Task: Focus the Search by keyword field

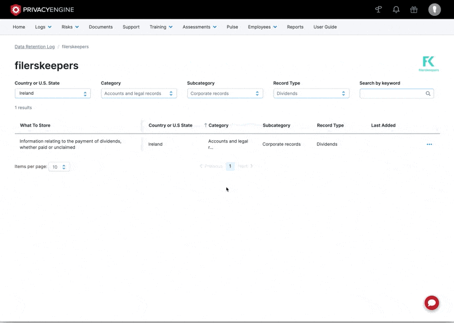Action: point(397,93)
